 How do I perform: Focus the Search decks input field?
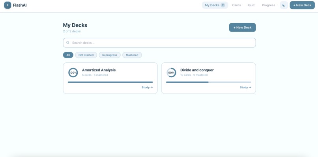point(159,43)
